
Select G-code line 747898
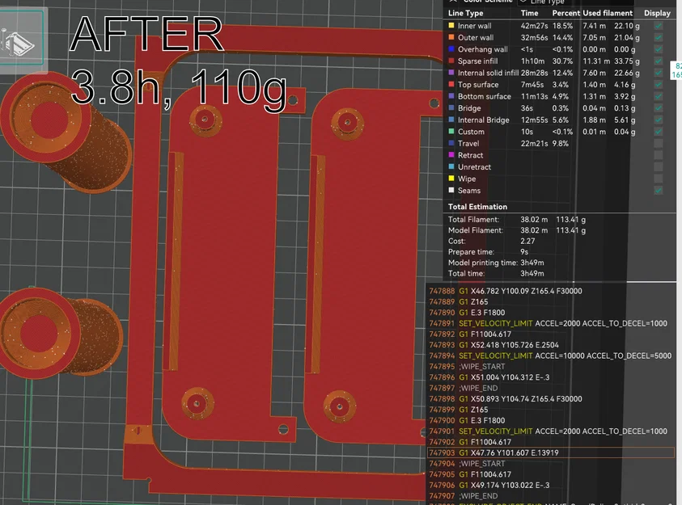(x=551, y=399)
